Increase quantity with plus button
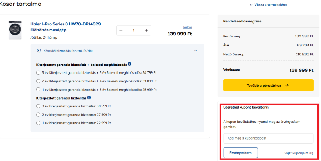The height and width of the screenshot is (161, 321). (146, 30)
